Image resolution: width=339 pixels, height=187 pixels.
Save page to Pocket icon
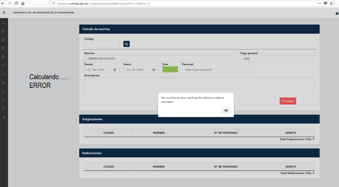tap(325, 3)
